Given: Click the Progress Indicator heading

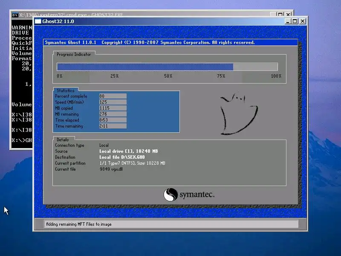Looking at the screenshot, I should pyautogui.click(x=74, y=55).
